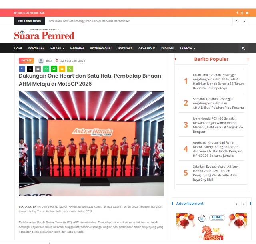Open the Hotsport menu item
Image resolution: width=256 pixels, height=244 pixels.
click(125, 48)
